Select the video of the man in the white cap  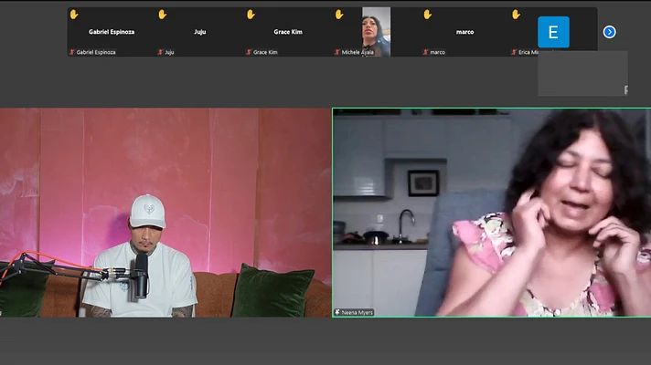click(x=165, y=212)
